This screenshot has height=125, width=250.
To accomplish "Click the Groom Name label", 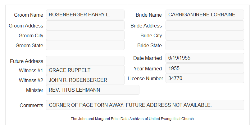I will pyautogui.click(x=29, y=15).
